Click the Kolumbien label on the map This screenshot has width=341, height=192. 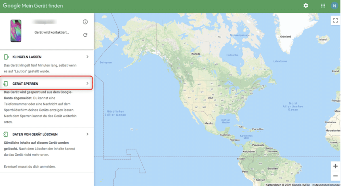(249, 152)
